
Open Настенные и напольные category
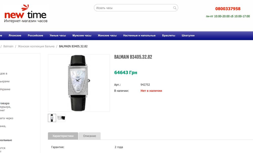click(139, 36)
